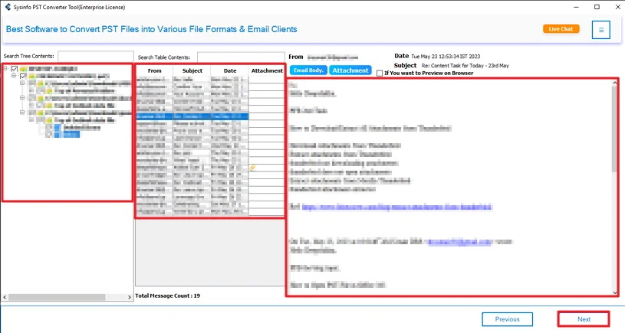Click the root folder icon in tree
625x333 pixels.
point(24,69)
